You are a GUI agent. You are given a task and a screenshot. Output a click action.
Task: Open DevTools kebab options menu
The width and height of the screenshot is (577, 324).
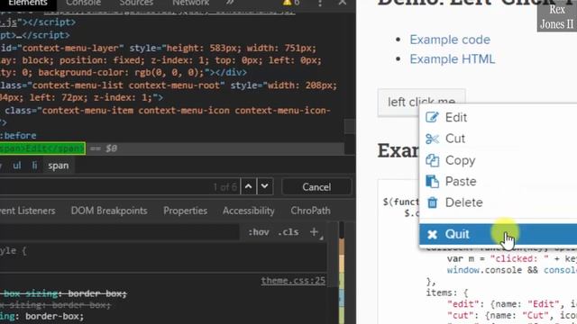coord(320,3)
